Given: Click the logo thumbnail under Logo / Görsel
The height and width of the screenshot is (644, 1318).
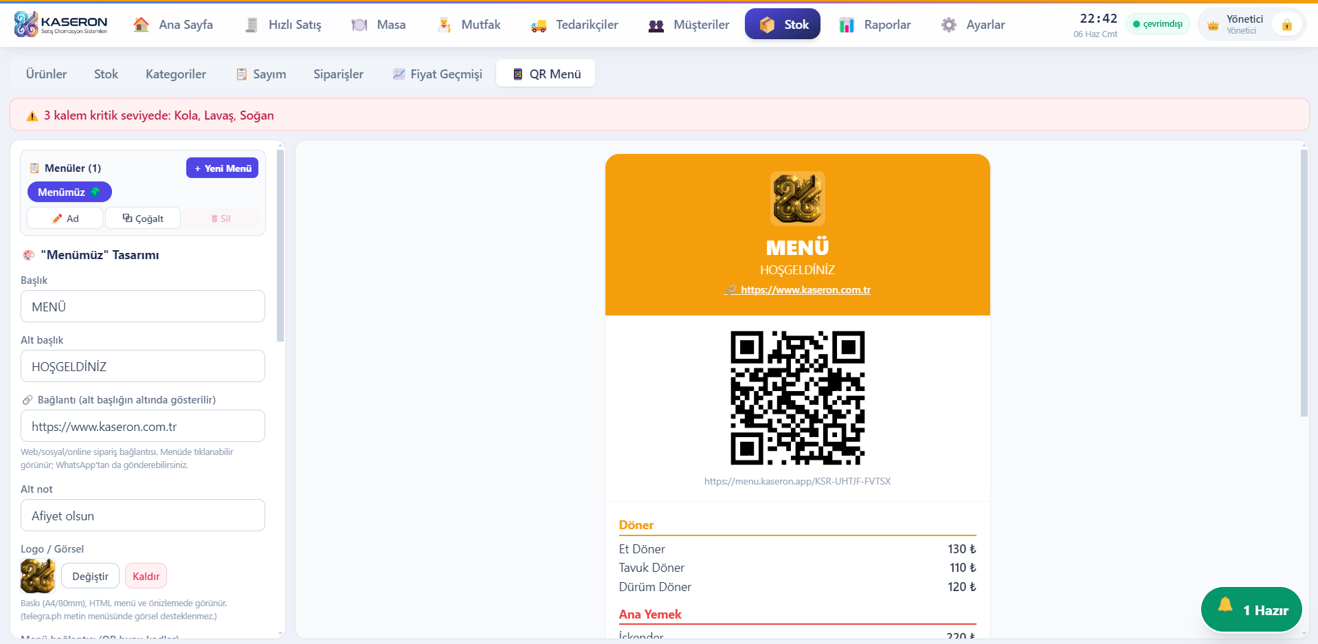Looking at the screenshot, I should (38, 576).
